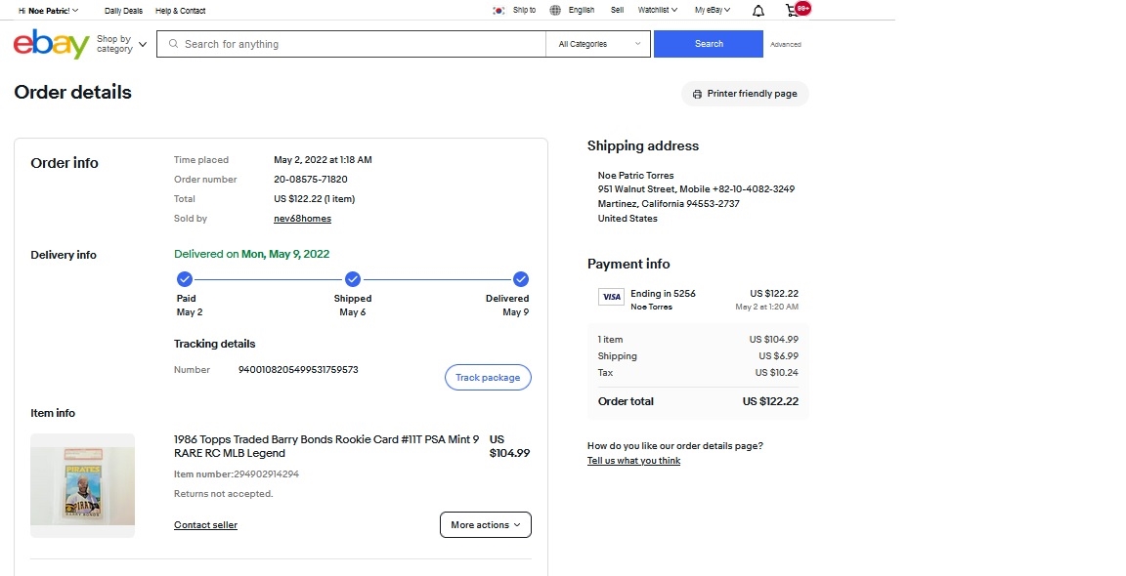Click the Paid step checkmark
1126x576 pixels.
point(185,279)
